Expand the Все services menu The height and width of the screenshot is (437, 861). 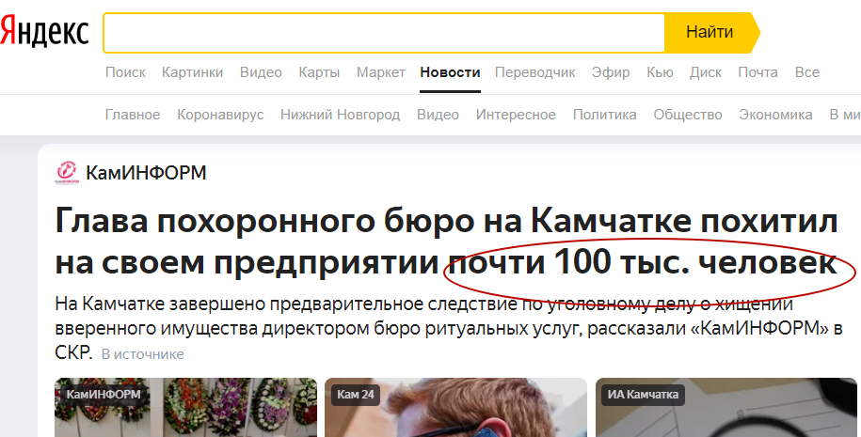pos(807,72)
